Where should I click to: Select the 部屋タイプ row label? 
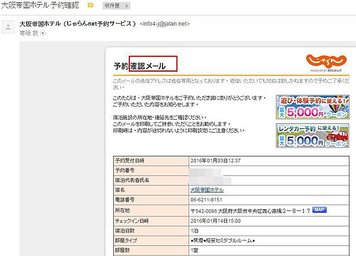(126, 241)
